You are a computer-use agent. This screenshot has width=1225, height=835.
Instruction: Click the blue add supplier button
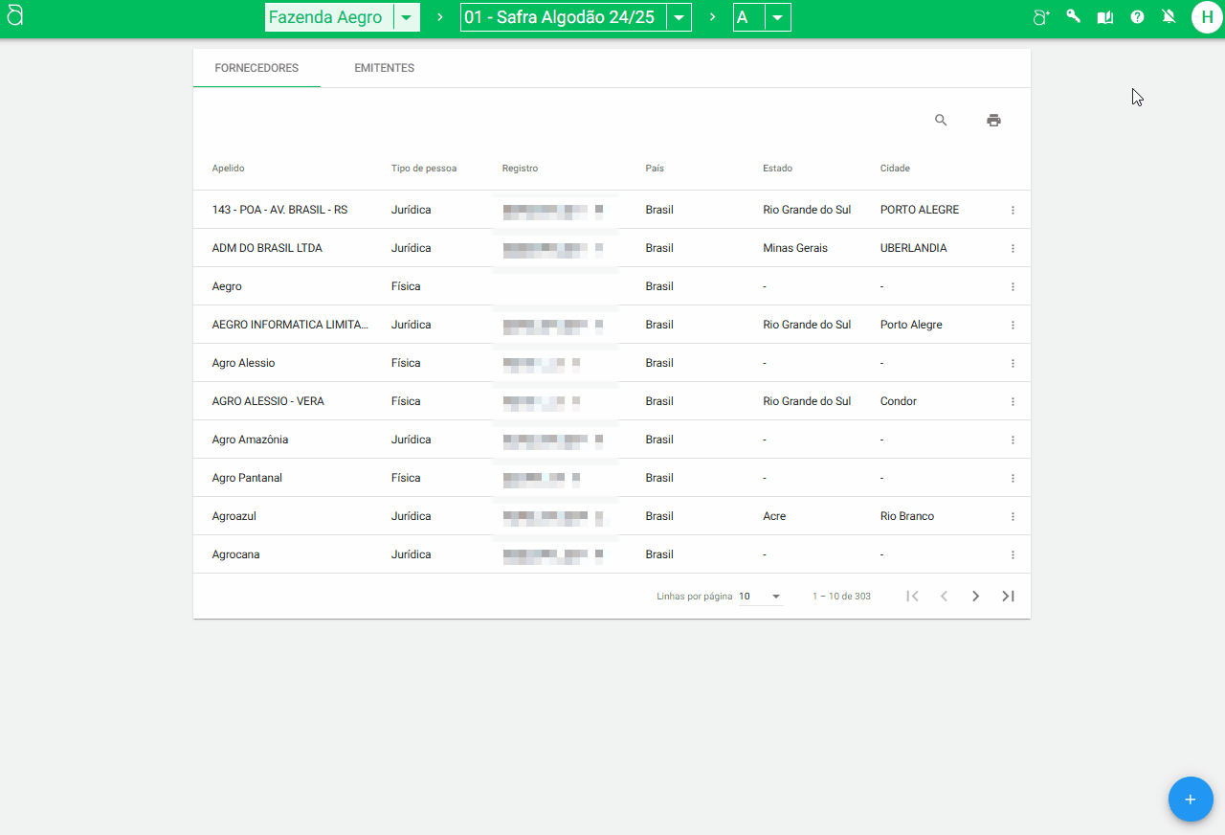click(1191, 799)
